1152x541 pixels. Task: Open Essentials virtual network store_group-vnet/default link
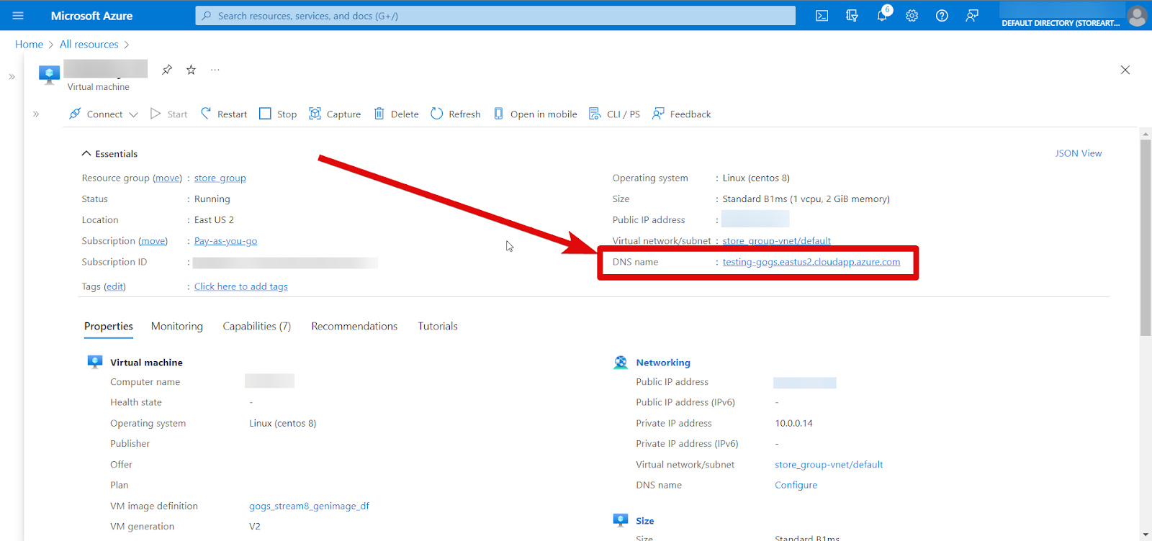(777, 241)
